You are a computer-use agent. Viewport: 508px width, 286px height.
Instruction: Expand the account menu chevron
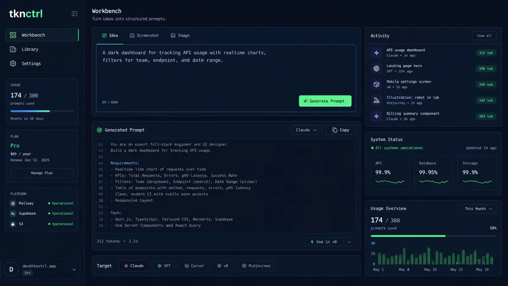[x=75, y=269]
